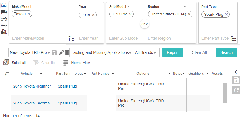Click Clear All
Viewport: 240px width, 118px height.
coord(199,52)
